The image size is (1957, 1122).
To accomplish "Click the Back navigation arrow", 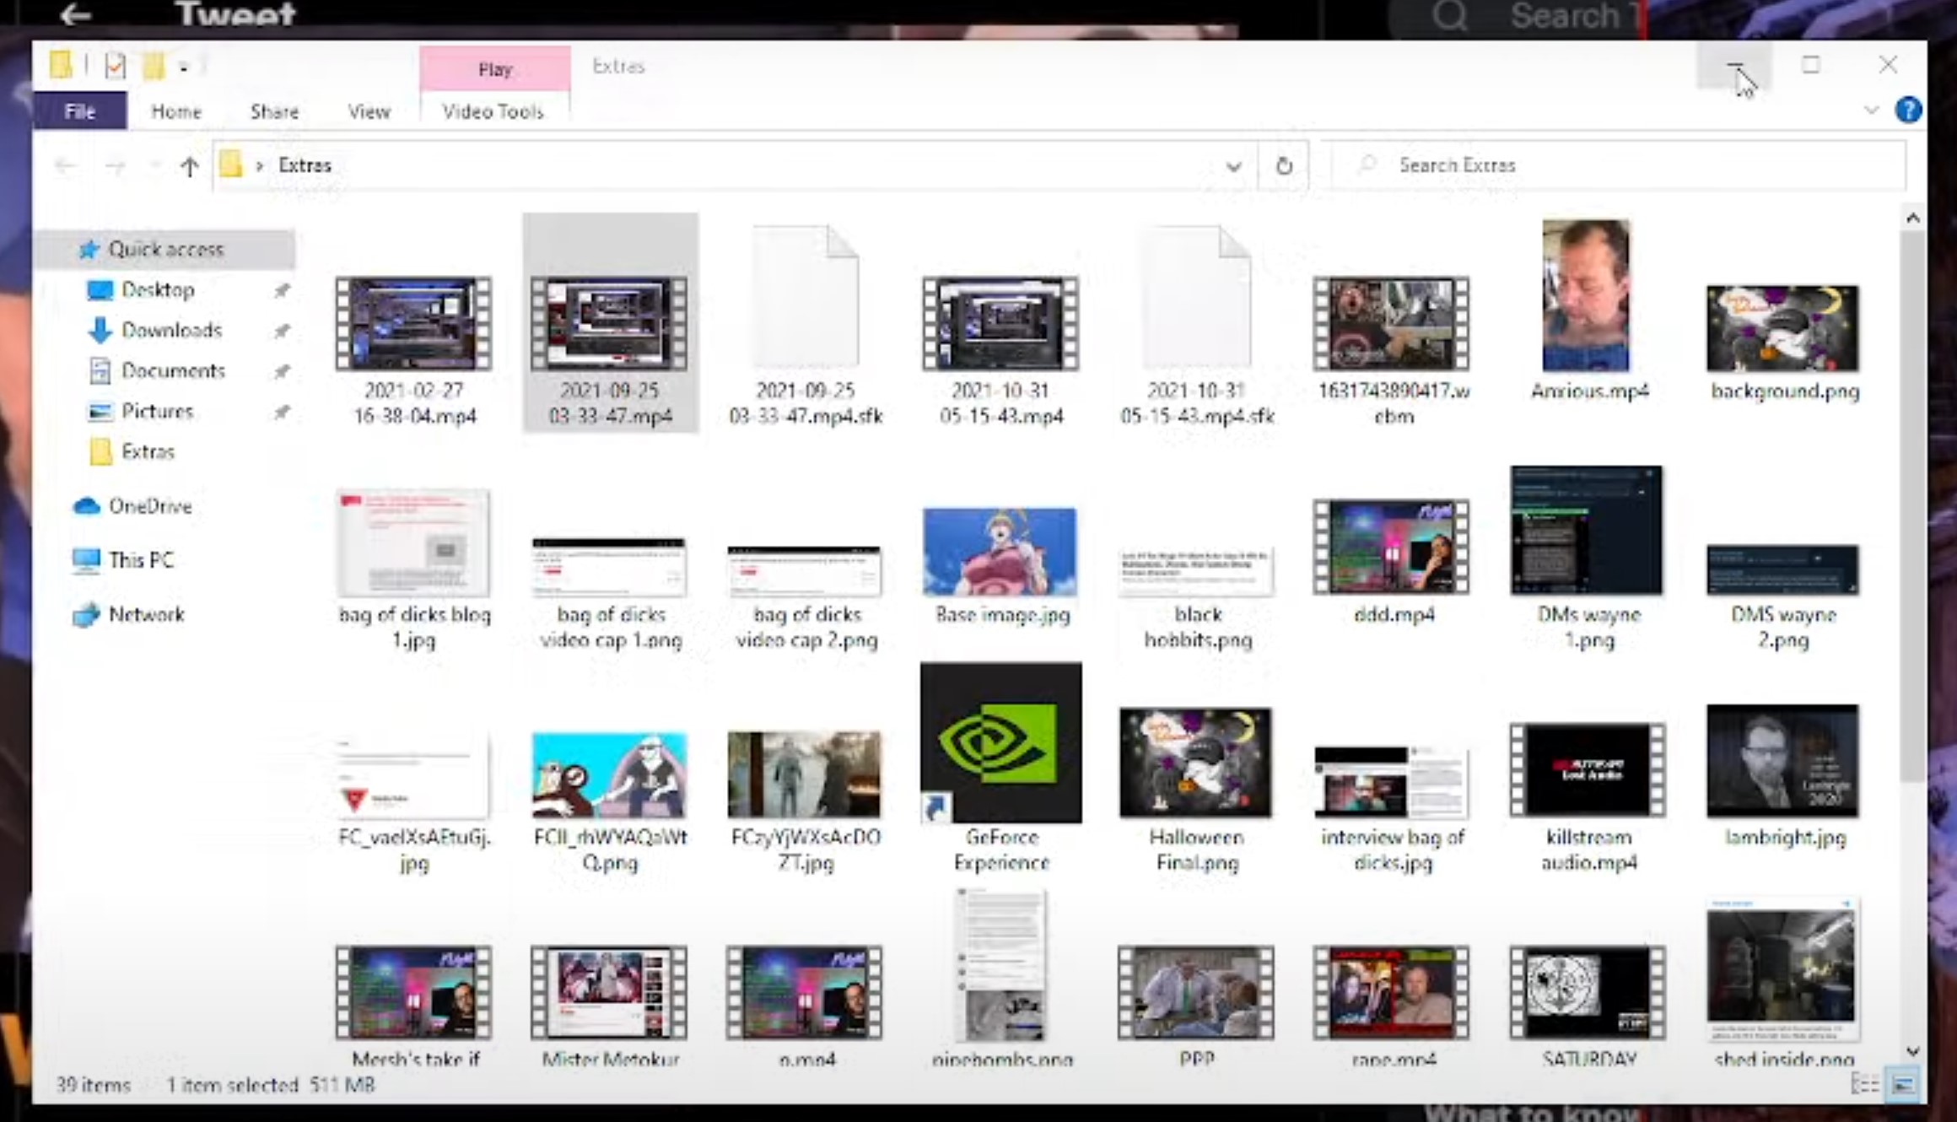I will tap(66, 166).
